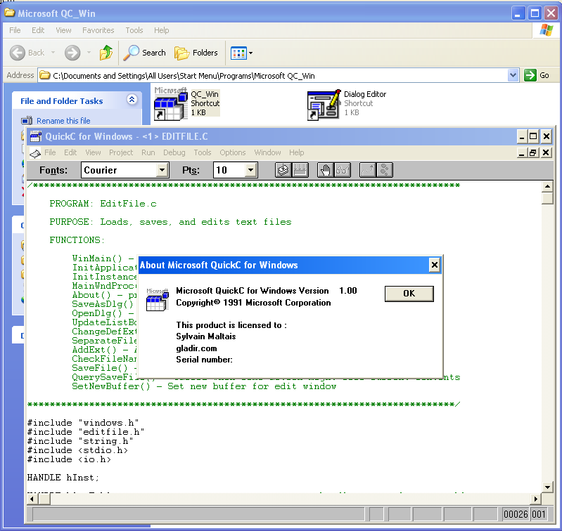The width and height of the screenshot is (562, 531).
Task: Click the build project toolbar icon
Action: (x=300, y=170)
